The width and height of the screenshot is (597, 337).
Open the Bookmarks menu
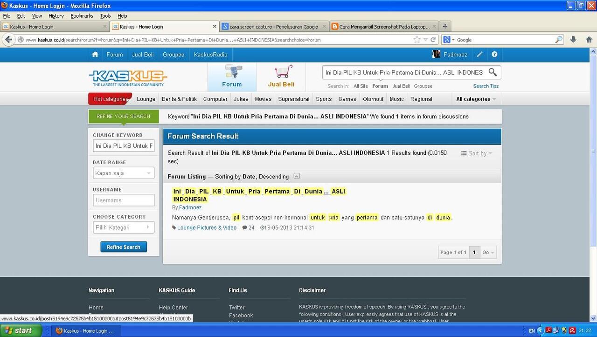pos(82,16)
